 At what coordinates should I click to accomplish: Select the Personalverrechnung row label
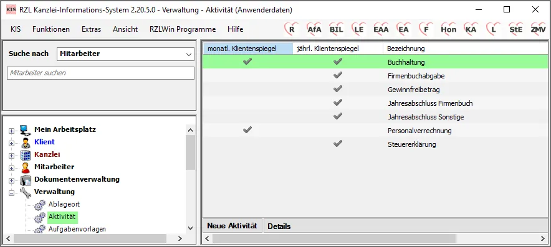click(419, 131)
